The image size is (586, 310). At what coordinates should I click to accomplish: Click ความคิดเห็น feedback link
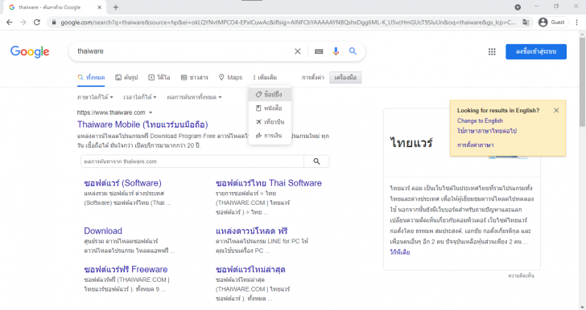pos(521,275)
